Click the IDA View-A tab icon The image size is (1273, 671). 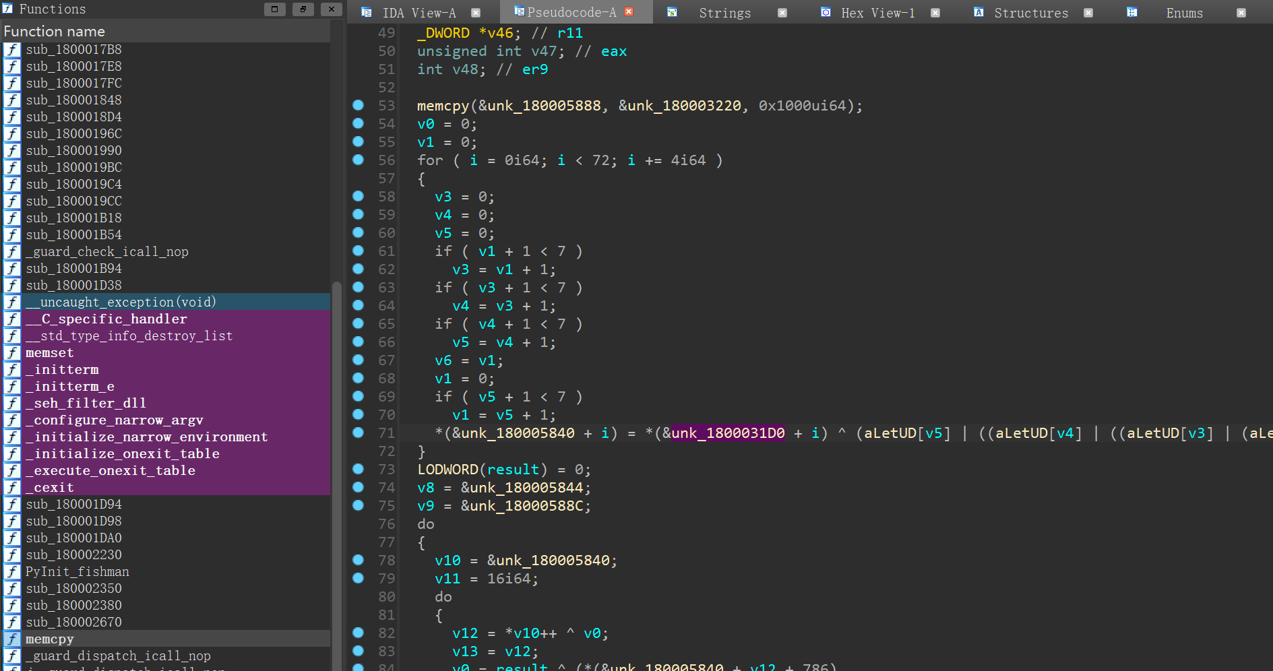[366, 12]
